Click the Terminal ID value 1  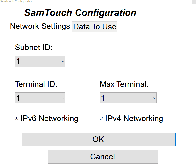point(18,98)
